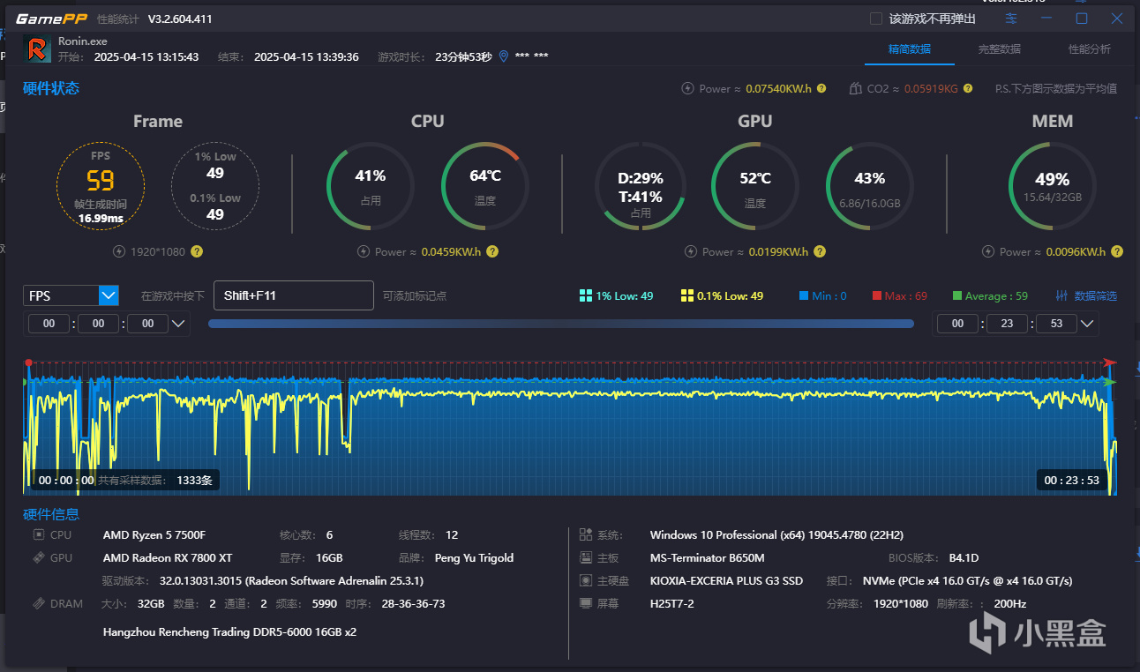Click the 硬件信息 section heading
This screenshot has height=672, width=1140.
click(x=51, y=514)
